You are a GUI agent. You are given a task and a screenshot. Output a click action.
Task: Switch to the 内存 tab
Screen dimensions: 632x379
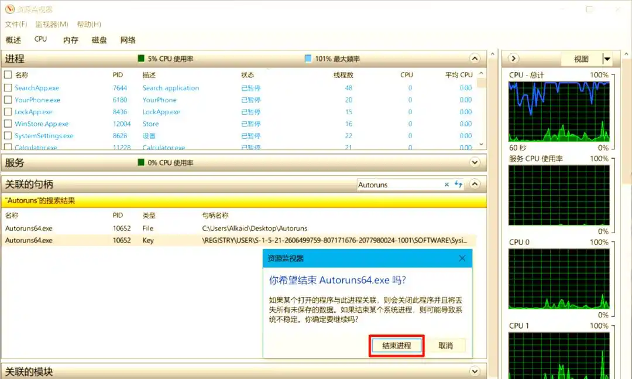tap(70, 39)
